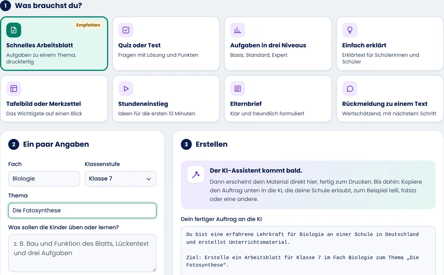Click the speech bubble icon on Rückmeldung card

350,89
